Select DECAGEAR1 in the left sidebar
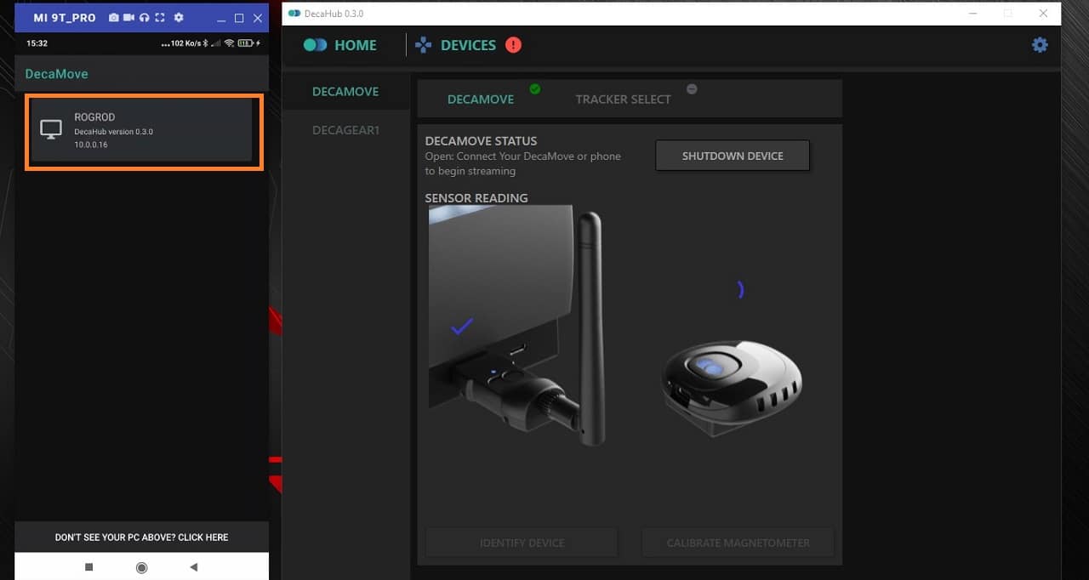 [x=345, y=130]
